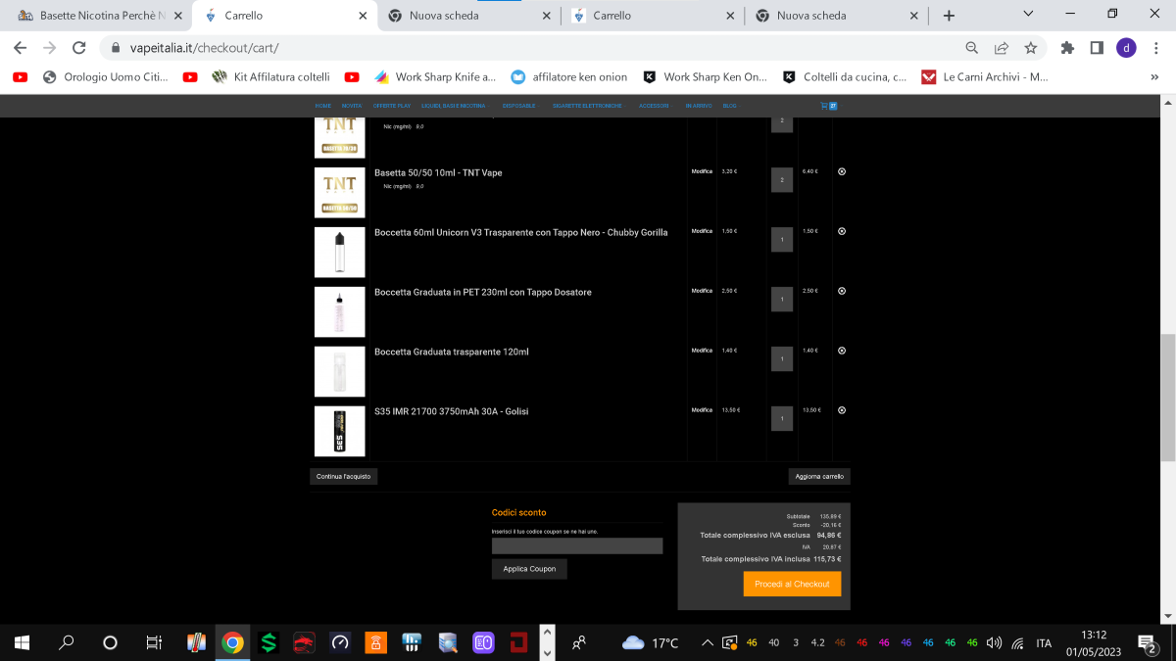
Task: Open the cart icon in site header
Action: (x=828, y=106)
